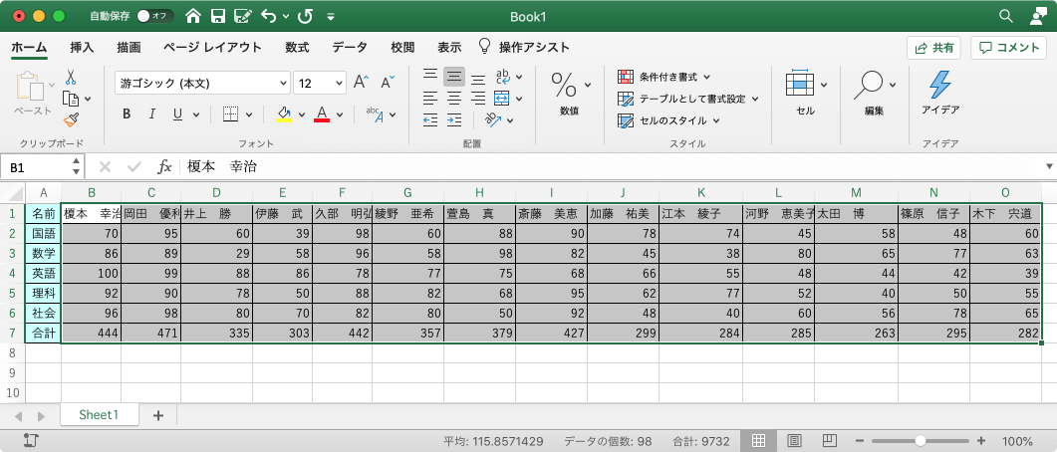Expand the formula bar
The image size is (1057, 452).
point(1049,166)
